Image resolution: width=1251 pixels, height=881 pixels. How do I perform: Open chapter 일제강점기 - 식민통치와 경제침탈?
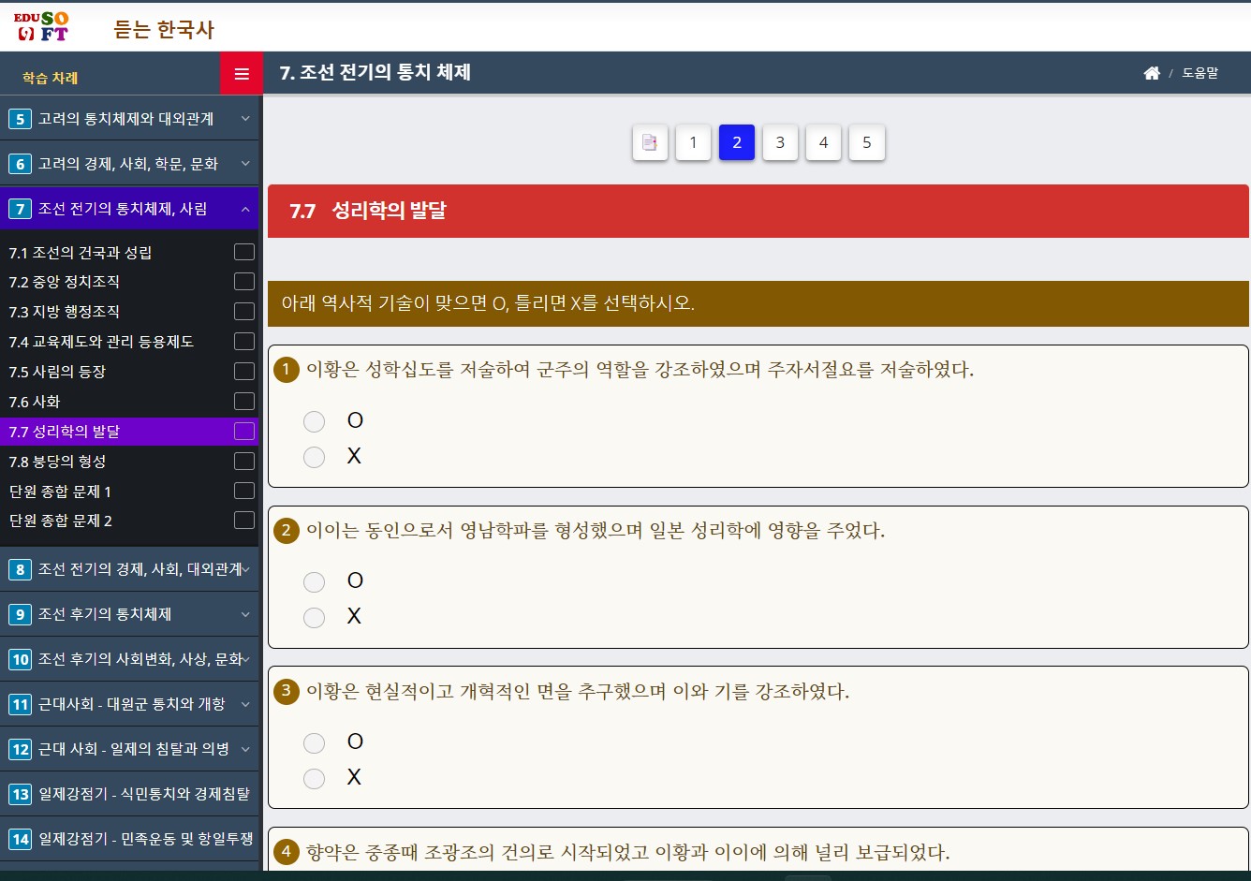(143, 794)
